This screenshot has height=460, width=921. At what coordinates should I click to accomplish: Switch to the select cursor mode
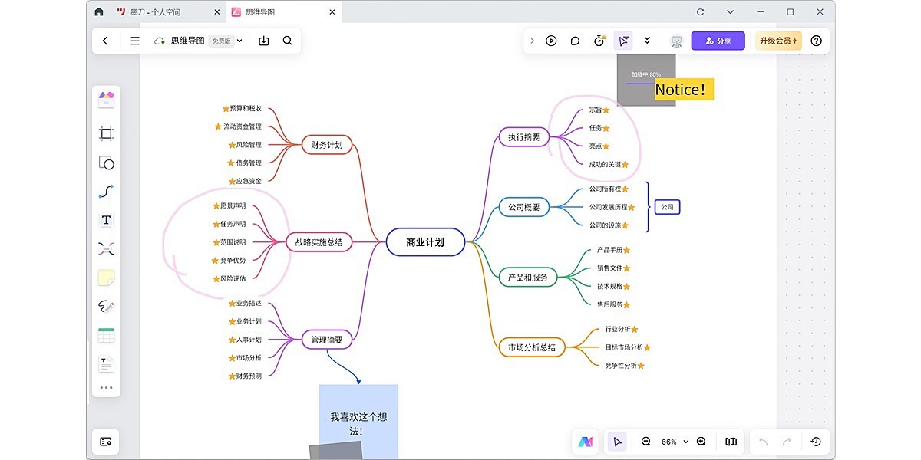click(x=617, y=441)
